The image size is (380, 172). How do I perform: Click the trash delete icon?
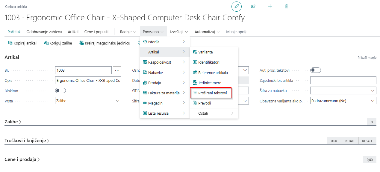(x=287, y=6)
